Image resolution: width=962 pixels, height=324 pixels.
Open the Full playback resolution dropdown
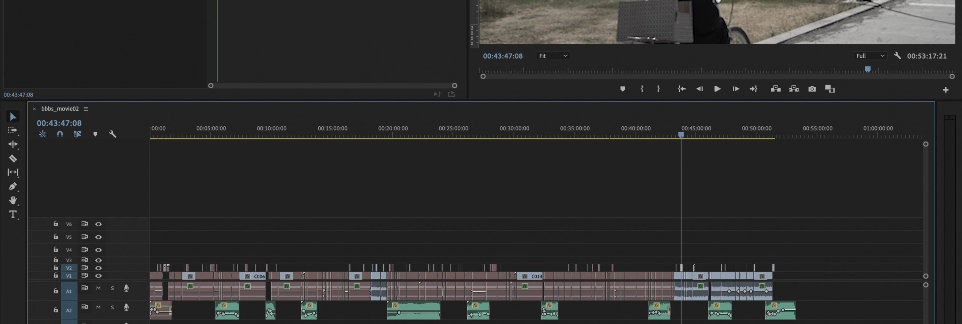coord(870,56)
